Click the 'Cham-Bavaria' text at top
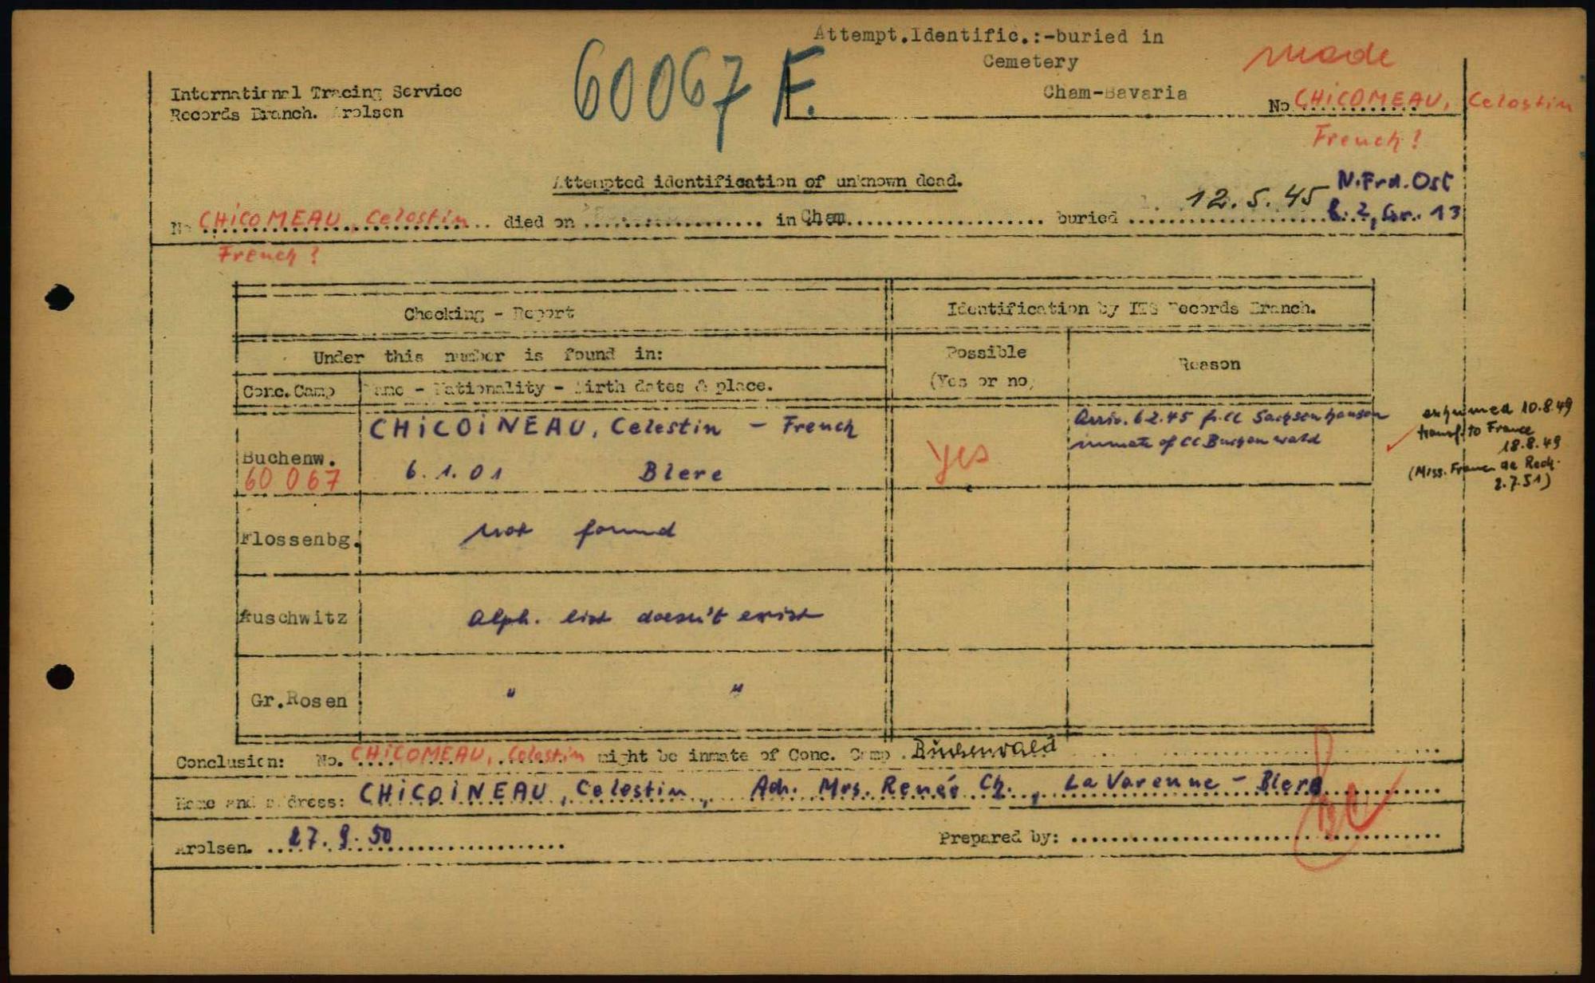This screenshot has width=1595, height=983. pyautogui.click(x=1114, y=93)
